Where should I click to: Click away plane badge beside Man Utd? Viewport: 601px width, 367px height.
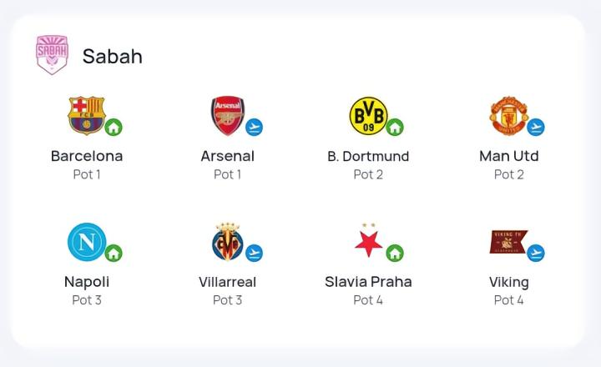(x=535, y=127)
